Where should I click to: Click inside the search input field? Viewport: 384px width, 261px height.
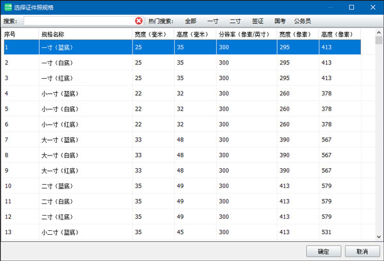click(x=79, y=21)
